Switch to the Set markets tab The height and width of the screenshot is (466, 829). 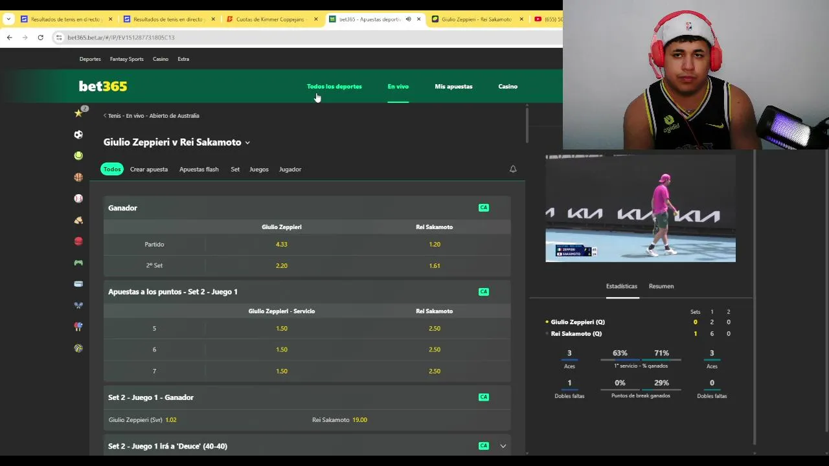tap(235, 170)
